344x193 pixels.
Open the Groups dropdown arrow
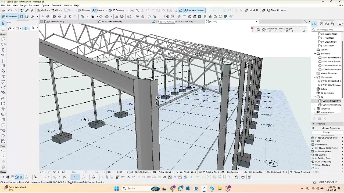(106, 10)
